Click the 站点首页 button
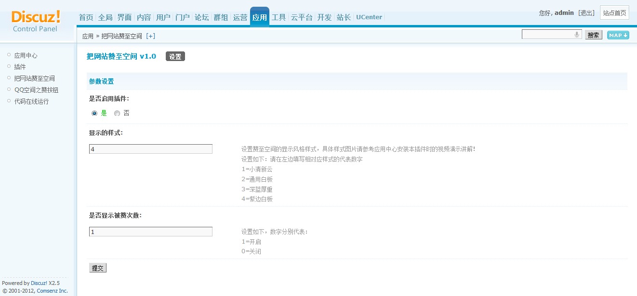Image resolution: width=637 pixels, height=296 pixels. pos(614,13)
